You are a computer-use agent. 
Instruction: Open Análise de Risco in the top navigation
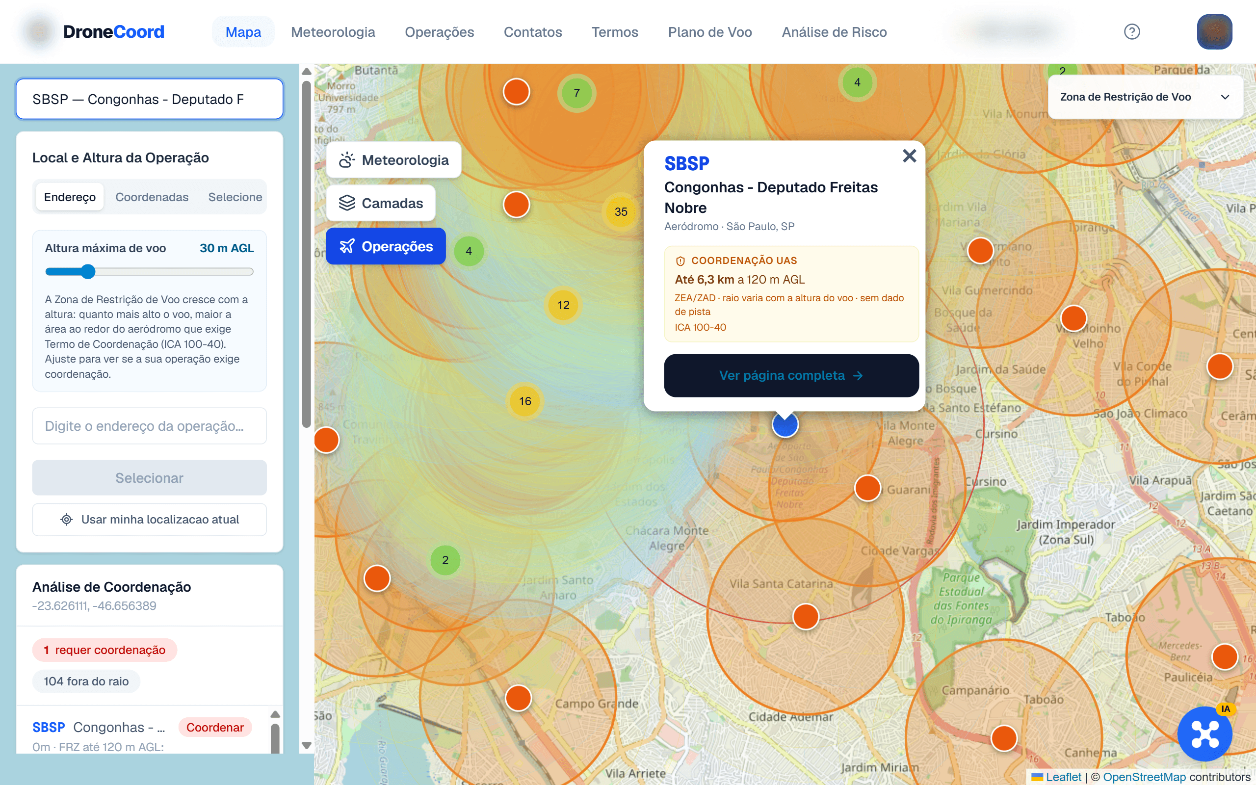click(x=834, y=32)
